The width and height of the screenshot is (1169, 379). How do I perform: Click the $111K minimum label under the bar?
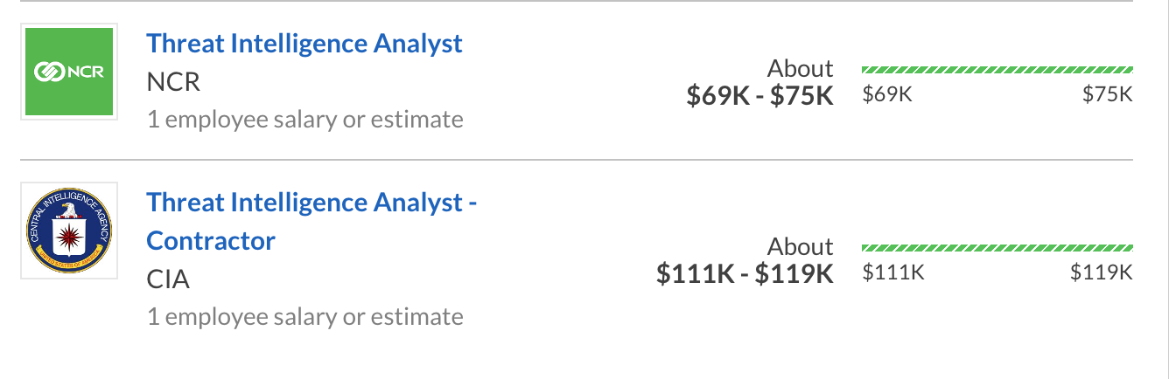[x=892, y=272]
